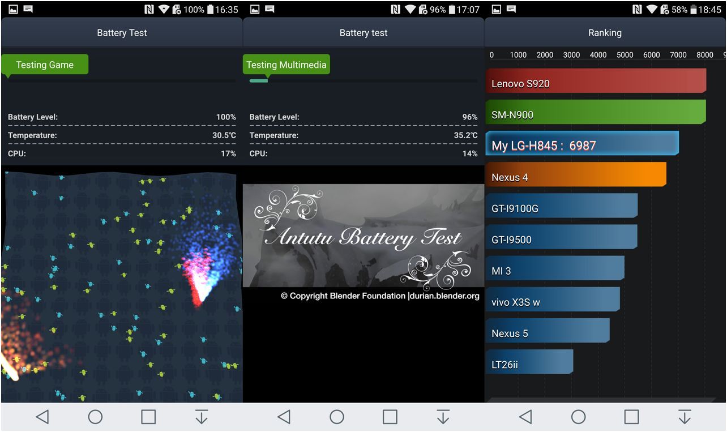
Task: Tap the NFC status icon beside the 58% battery
Action: (x=637, y=10)
